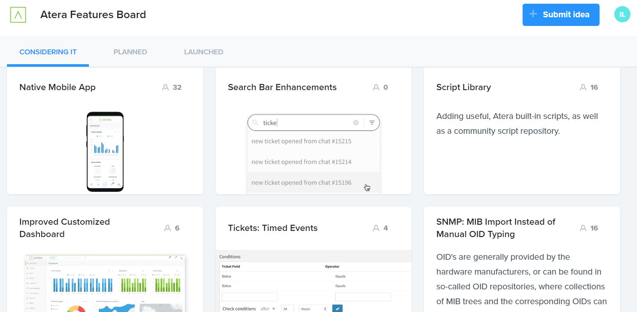This screenshot has width=637, height=312.
Task: Click the 4 vote count
Action: pyautogui.click(x=386, y=228)
